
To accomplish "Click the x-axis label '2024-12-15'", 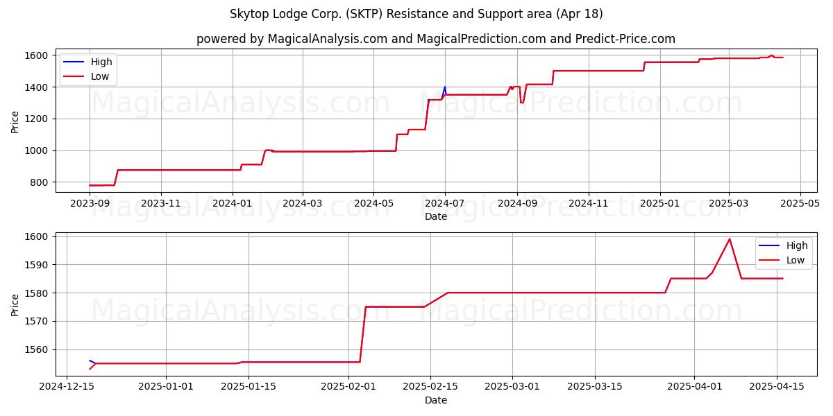I will 67,387.
